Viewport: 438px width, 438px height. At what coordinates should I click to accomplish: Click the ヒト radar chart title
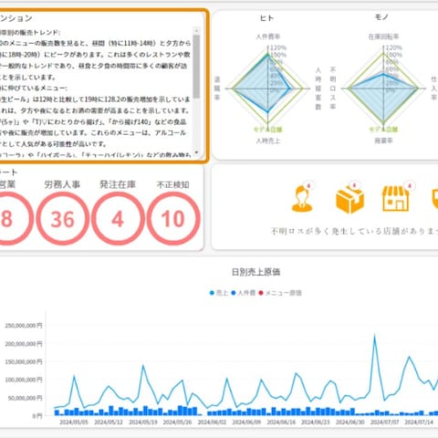pyautogui.click(x=266, y=18)
